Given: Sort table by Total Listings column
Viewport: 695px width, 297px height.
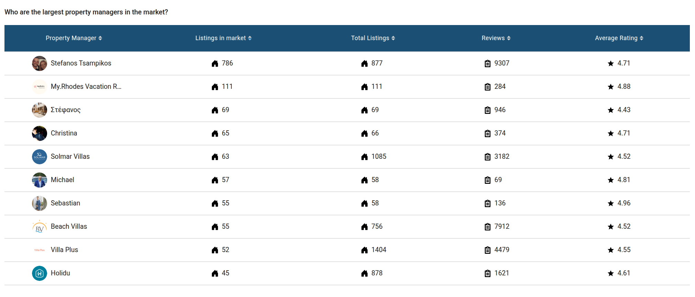Looking at the screenshot, I should tap(373, 38).
